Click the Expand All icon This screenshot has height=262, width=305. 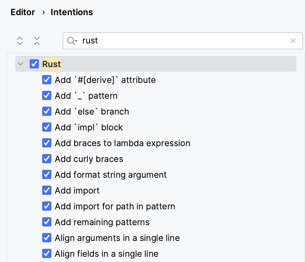20,41
